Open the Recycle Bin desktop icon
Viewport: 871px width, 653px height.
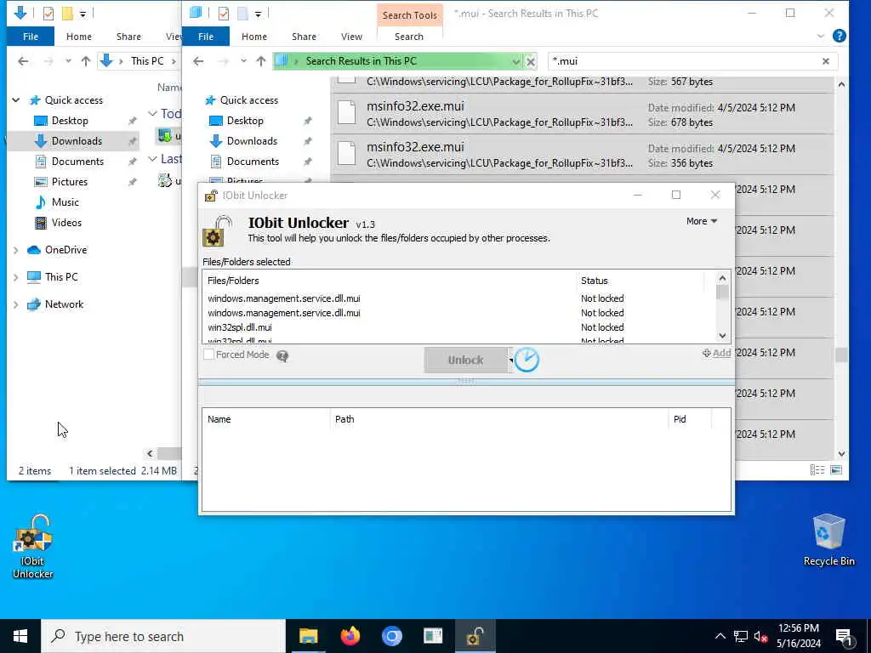click(x=828, y=539)
